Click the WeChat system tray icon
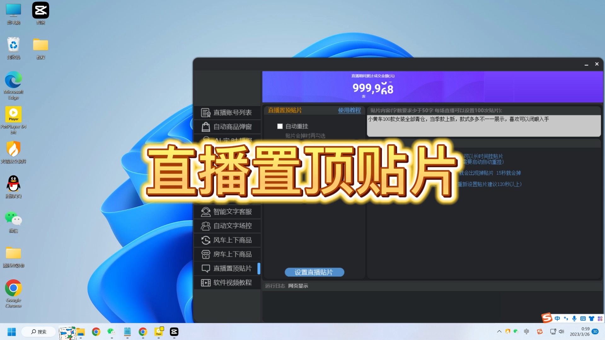This screenshot has width=605, height=340. [516, 331]
